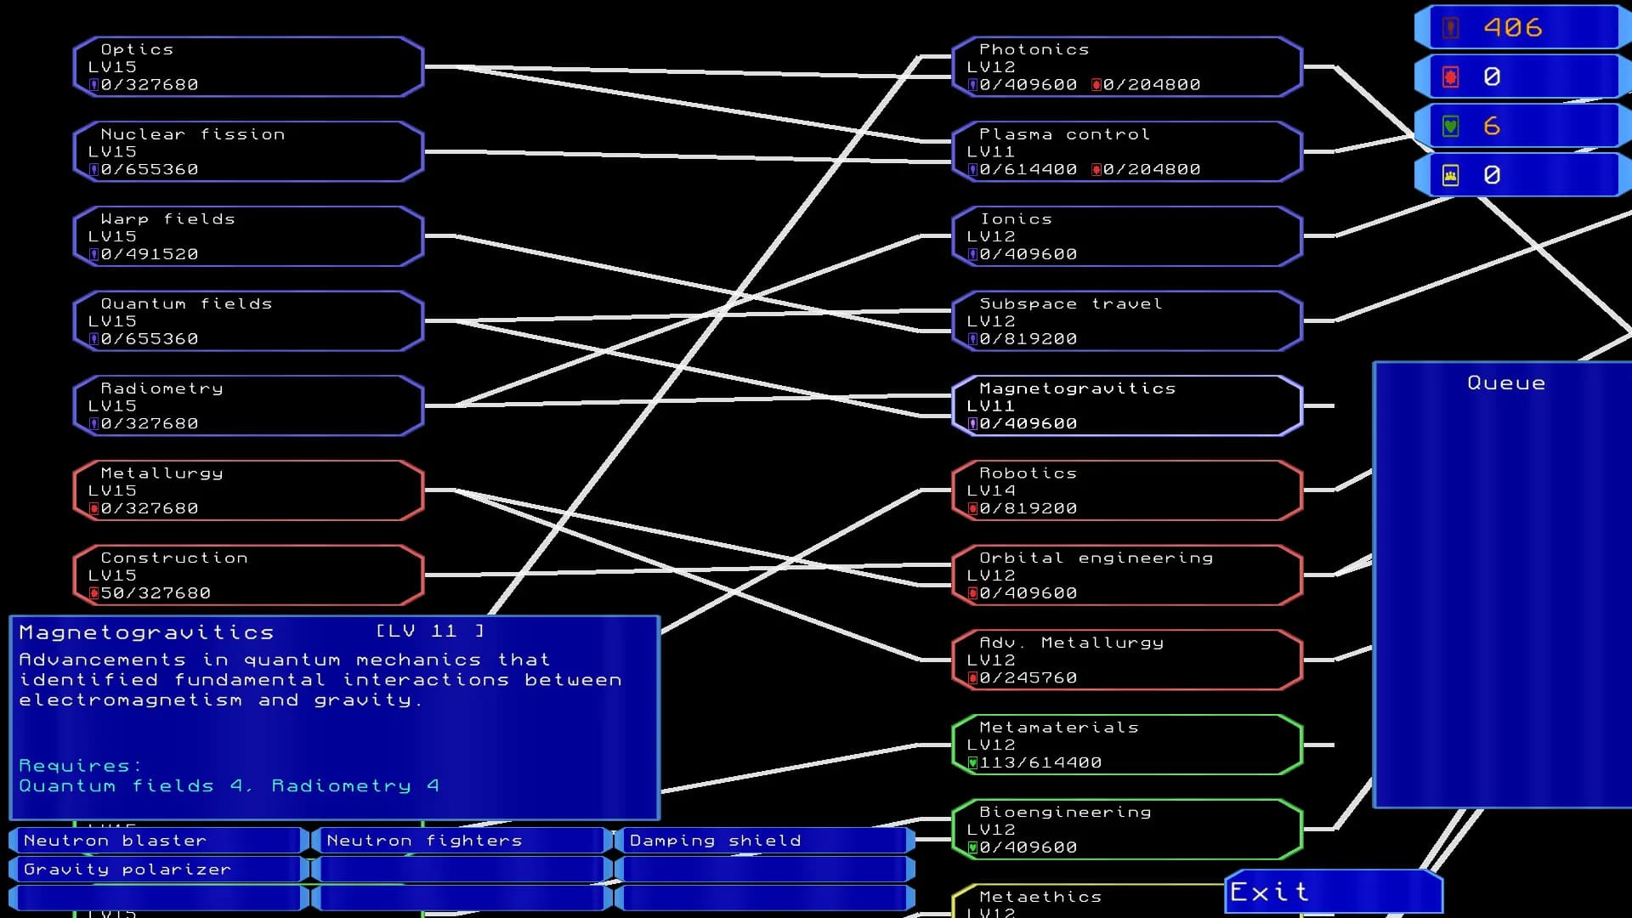Click the red cost icon in Plasma control

(x=1096, y=170)
